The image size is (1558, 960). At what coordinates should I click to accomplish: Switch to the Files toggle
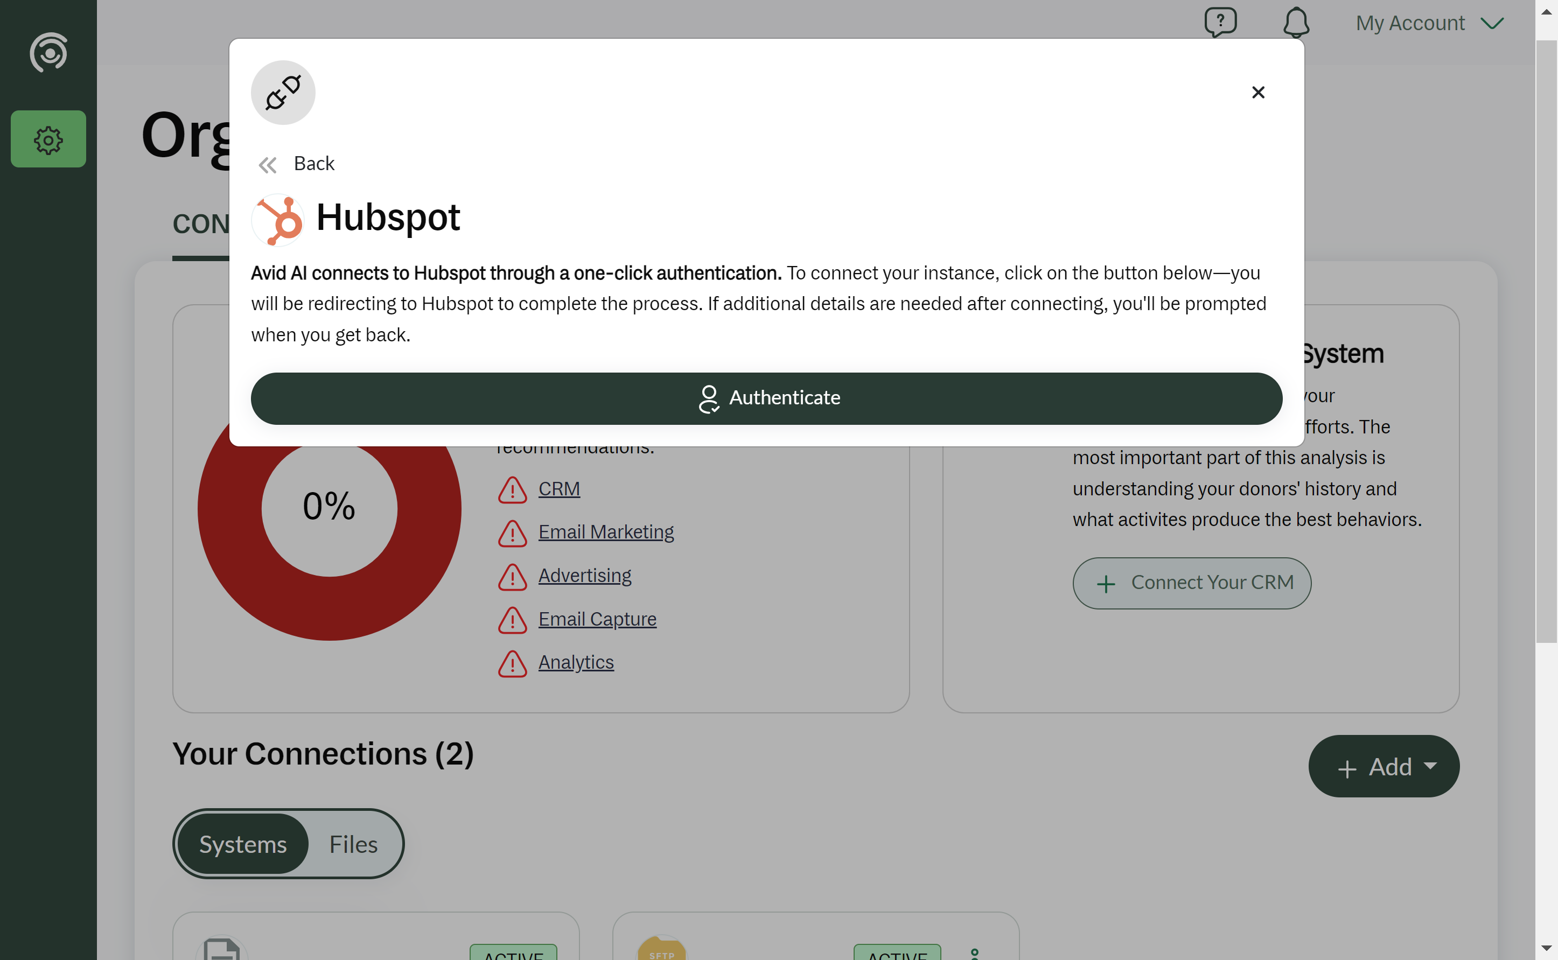[353, 844]
